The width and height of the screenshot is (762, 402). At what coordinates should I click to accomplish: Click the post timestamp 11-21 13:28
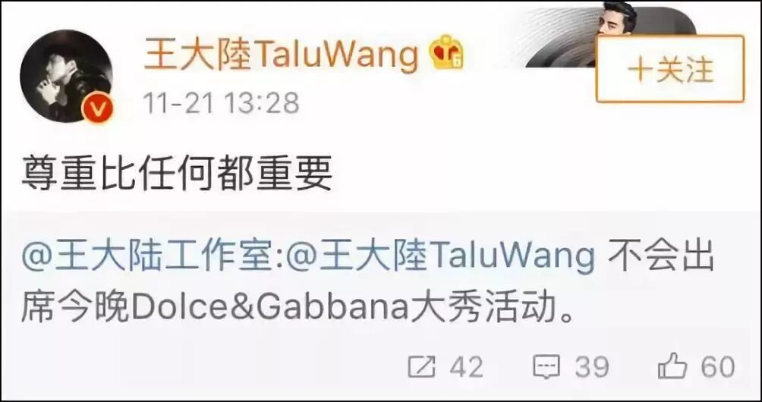221,103
